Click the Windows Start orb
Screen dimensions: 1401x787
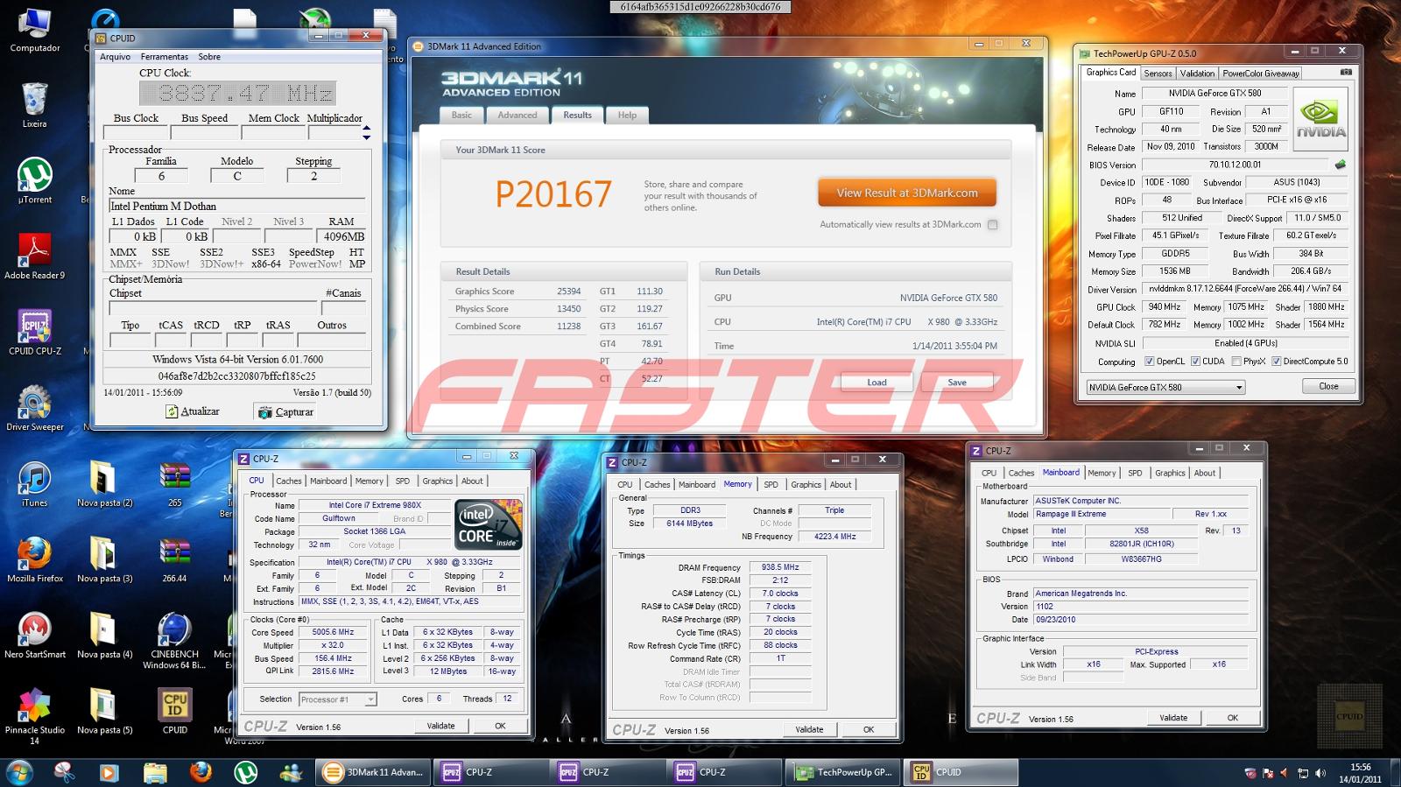coord(19,772)
